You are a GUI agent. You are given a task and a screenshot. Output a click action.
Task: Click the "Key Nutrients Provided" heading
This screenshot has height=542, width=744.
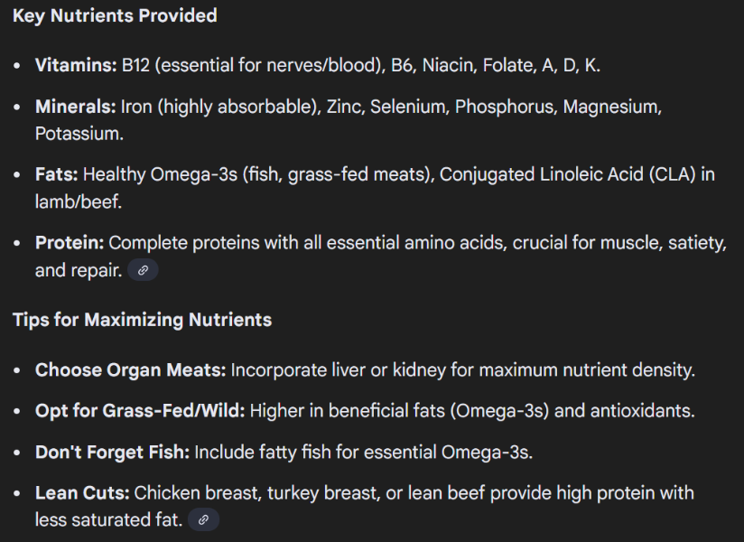pyautogui.click(x=115, y=15)
